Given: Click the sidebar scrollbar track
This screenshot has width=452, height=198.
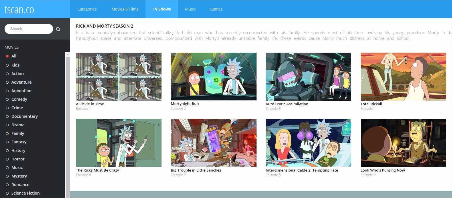Looking at the screenshot, I should tap(68, 128).
